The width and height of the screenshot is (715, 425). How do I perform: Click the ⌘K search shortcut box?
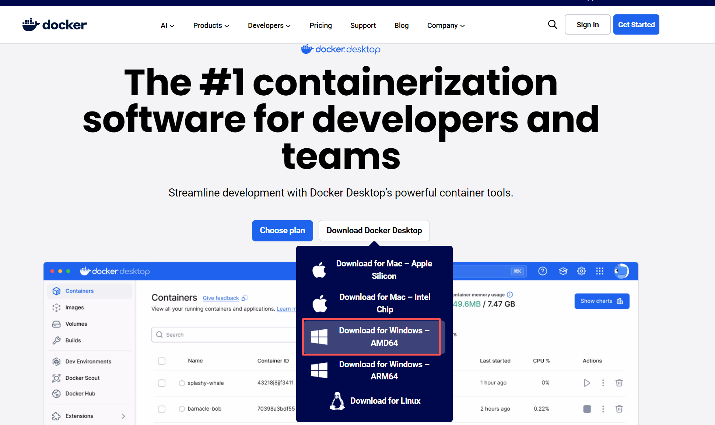(518, 271)
